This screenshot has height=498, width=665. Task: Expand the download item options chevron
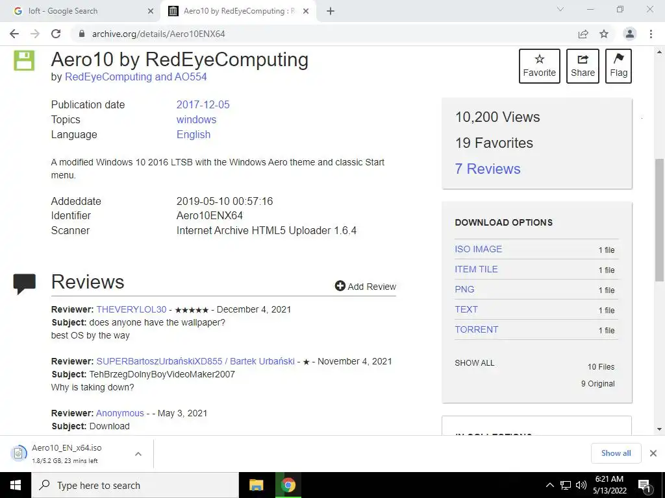coord(138,453)
